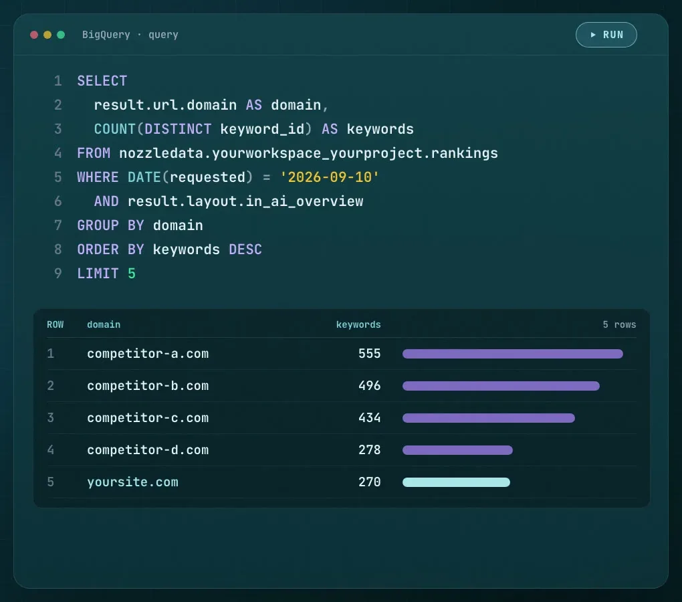Click the 'competitor-d.com' cell
Screen dimensions: 682x602
click(148, 450)
